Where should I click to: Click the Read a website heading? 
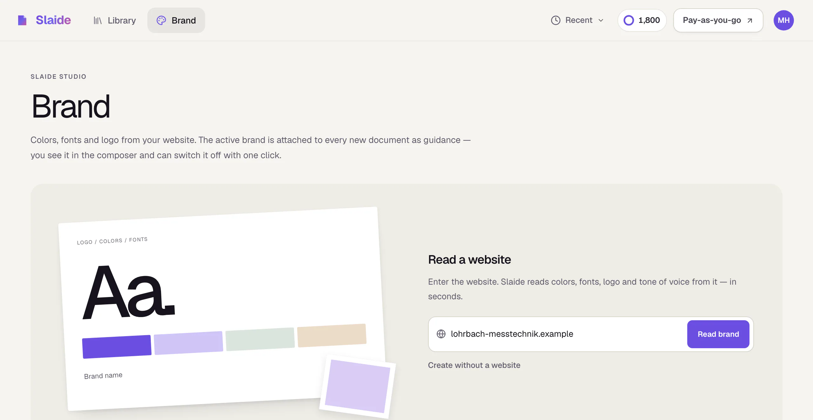point(469,260)
